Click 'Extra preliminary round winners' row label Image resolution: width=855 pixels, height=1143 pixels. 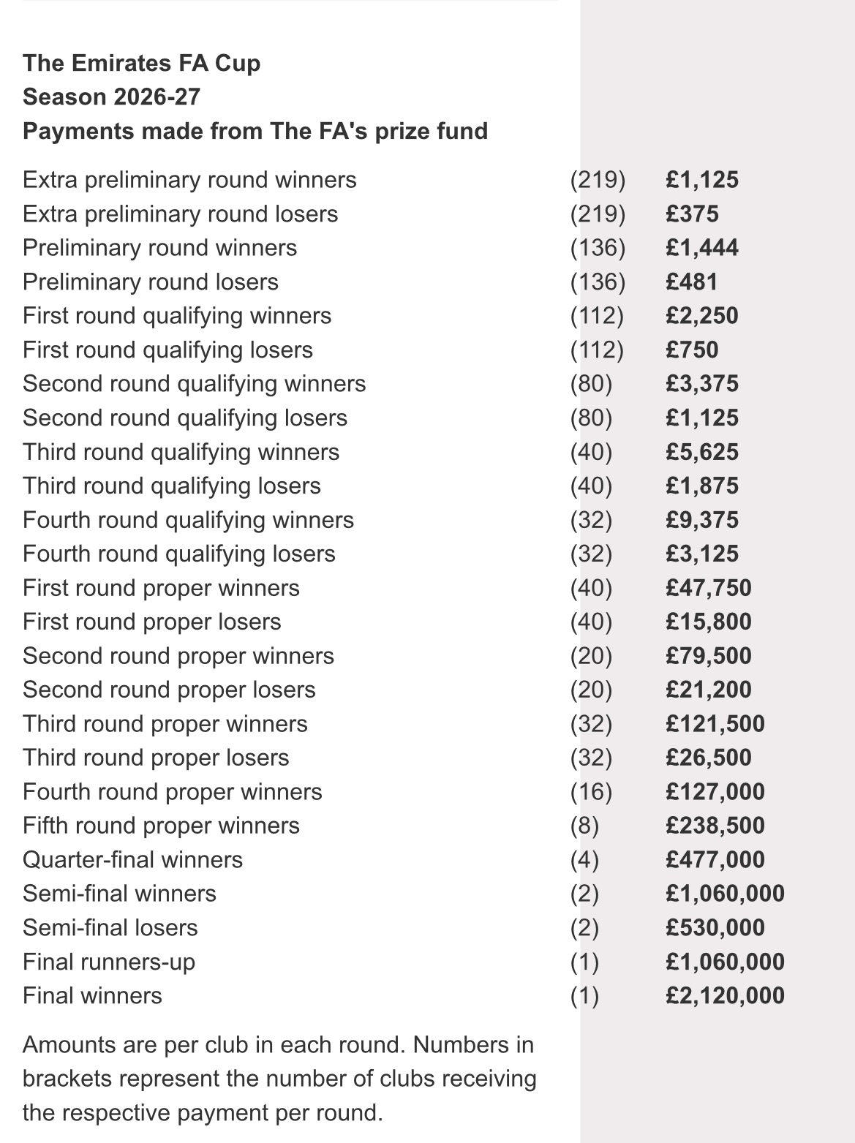pyautogui.click(x=189, y=180)
